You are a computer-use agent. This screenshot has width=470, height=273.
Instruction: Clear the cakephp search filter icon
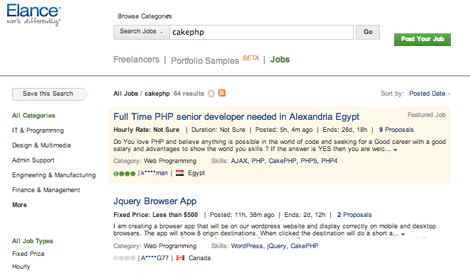pyautogui.click(x=211, y=94)
